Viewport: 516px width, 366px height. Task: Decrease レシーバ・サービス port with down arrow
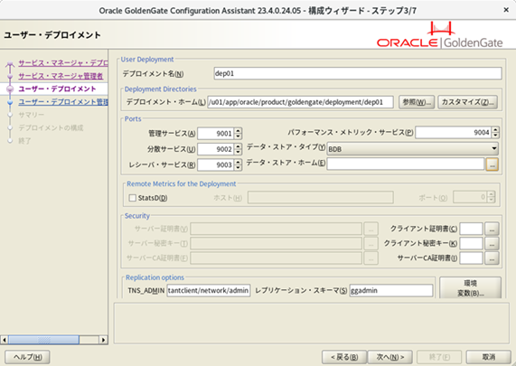coord(239,167)
